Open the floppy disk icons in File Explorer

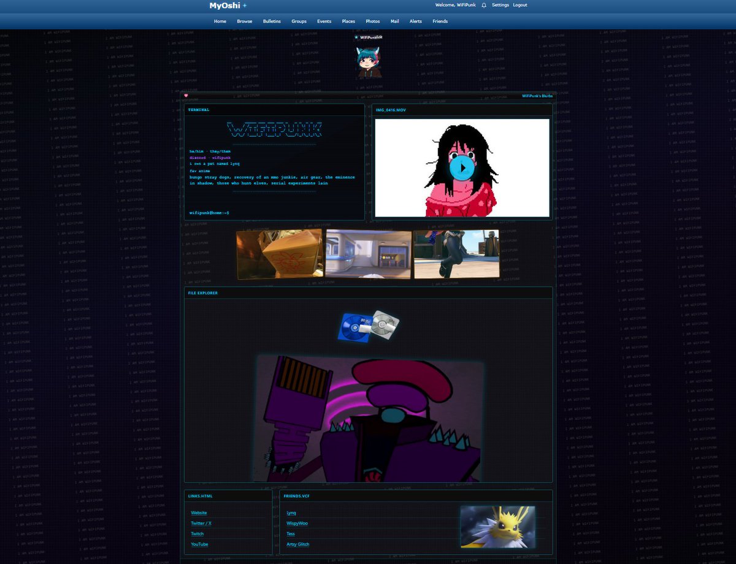point(369,326)
